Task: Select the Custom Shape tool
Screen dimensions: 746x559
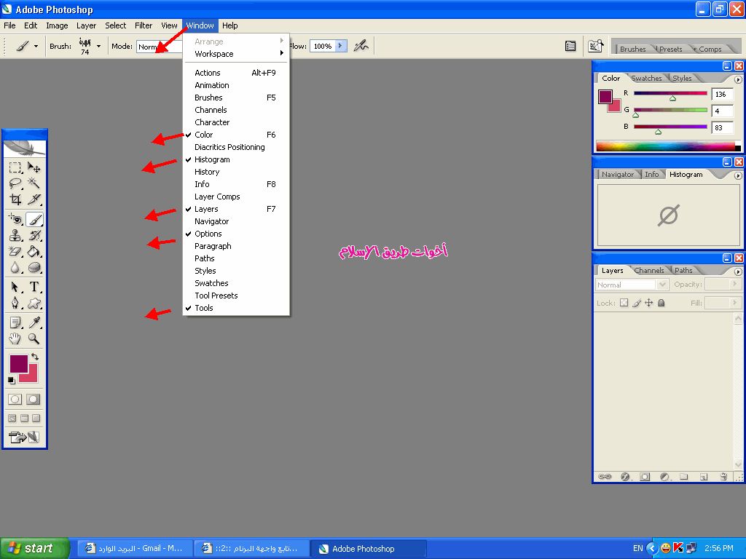Action: coord(34,303)
